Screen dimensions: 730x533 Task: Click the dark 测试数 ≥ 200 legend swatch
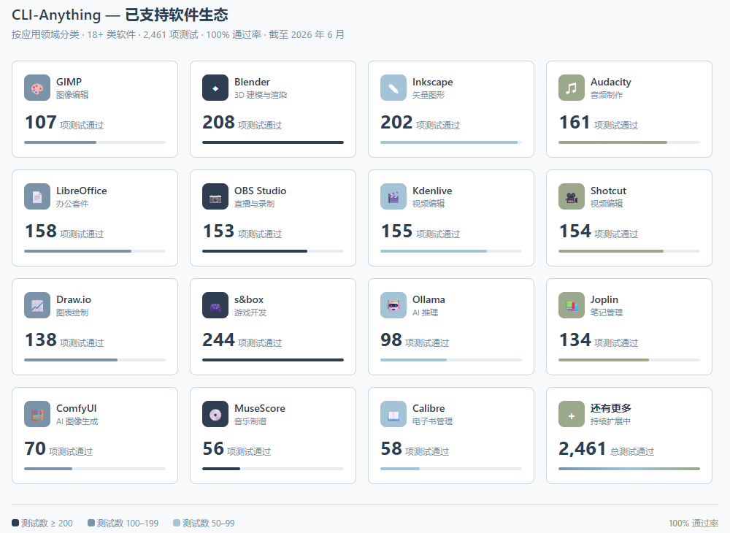click(15, 523)
